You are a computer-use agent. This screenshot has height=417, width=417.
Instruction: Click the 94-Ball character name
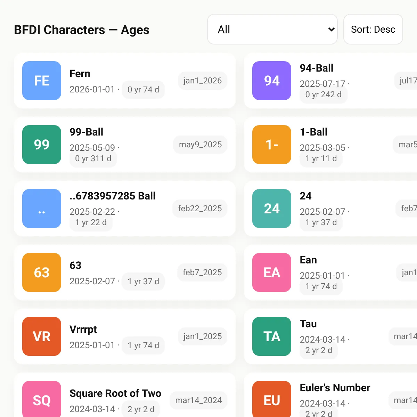point(317,68)
